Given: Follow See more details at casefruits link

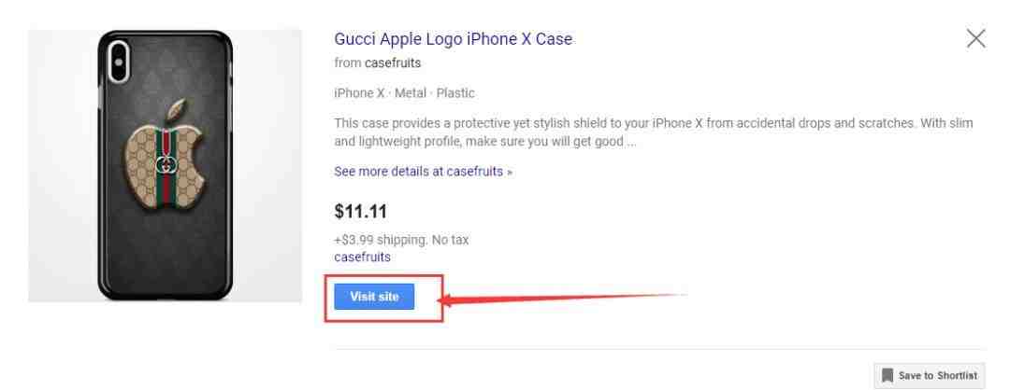Looking at the screenshot, I should click(424, 172).
